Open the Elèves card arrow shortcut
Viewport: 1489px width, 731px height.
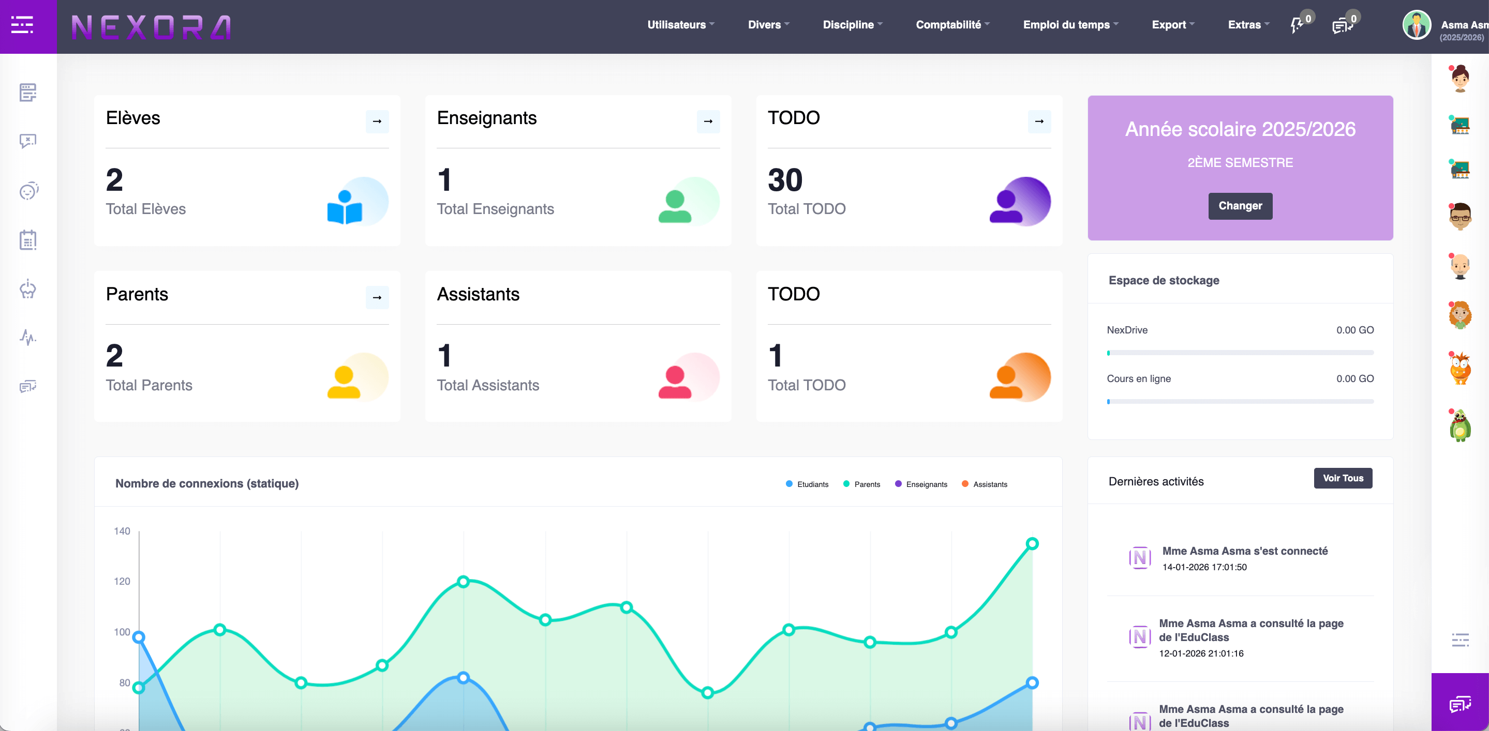point(377,122)
